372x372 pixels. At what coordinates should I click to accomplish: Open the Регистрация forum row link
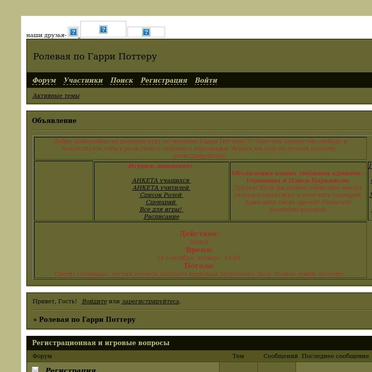(x=71, y=369)
